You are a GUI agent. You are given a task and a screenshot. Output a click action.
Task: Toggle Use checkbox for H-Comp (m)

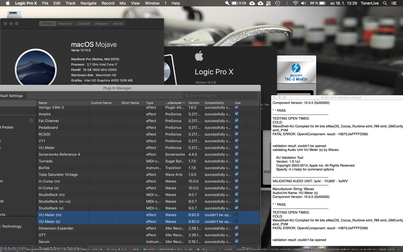pos(236,181)
